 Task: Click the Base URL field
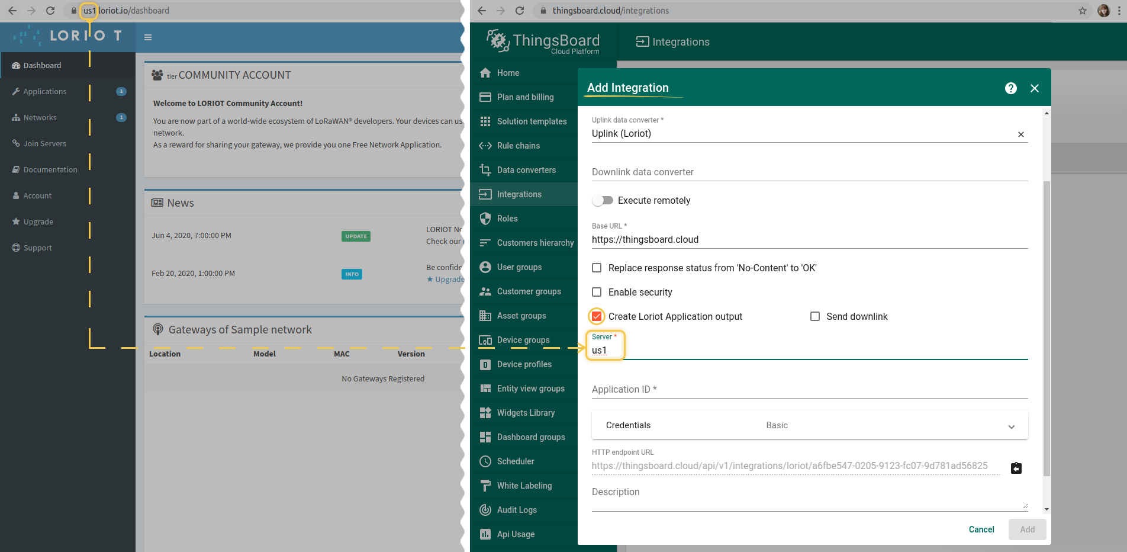tap(810, 239)
